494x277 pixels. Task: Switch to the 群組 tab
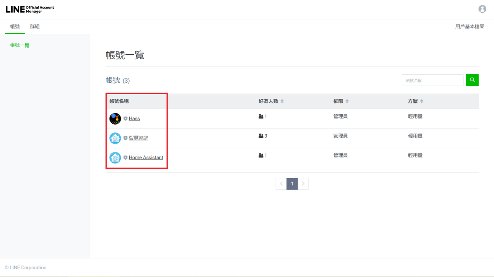pos(35,27)
